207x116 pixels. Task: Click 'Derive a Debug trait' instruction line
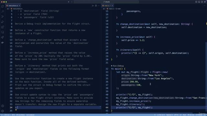52,24
